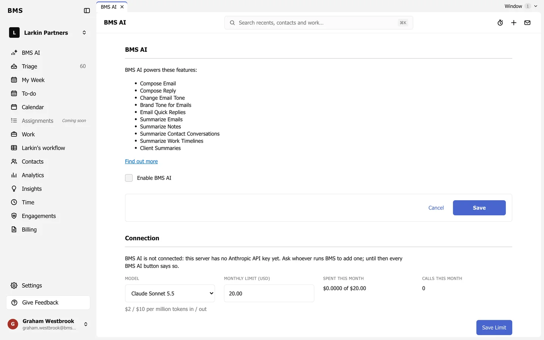Click the Summarize Work Timelines bullet

click(x=172, y=141)
